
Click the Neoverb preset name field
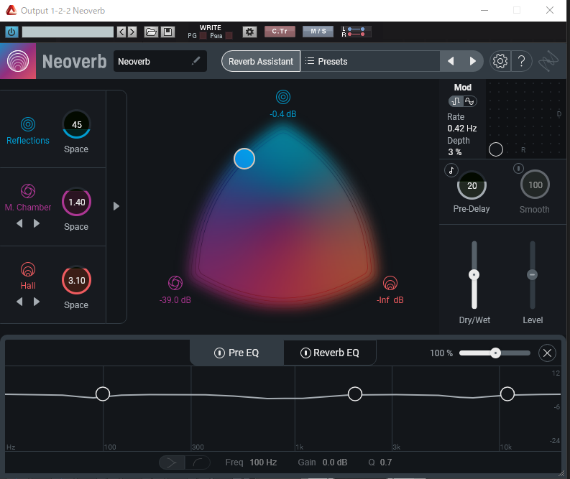pyautogui.click(x=160, y=61)
